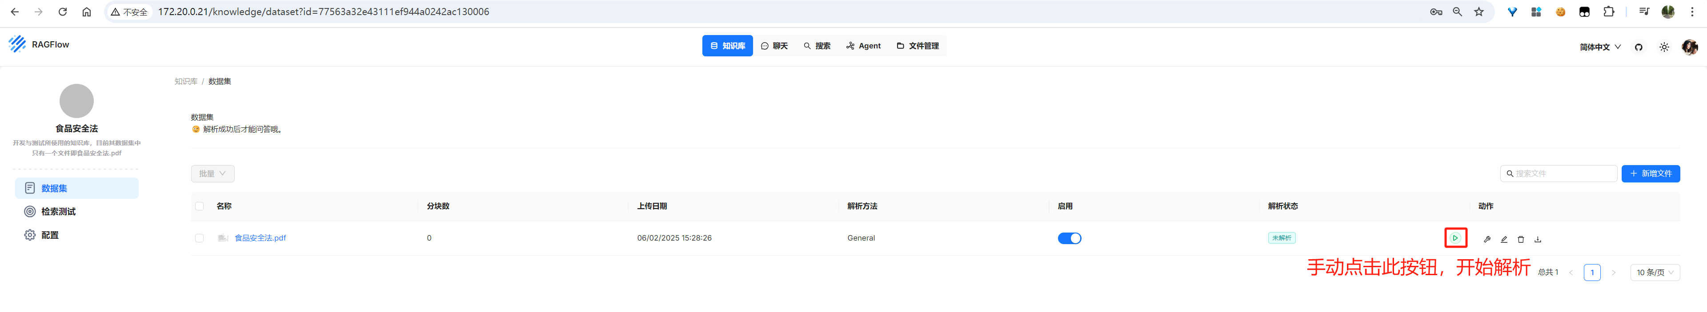Viewport: 1707px width, 312px height.
Task: Click the 未解析 status tag
Action: (1282, 238)
